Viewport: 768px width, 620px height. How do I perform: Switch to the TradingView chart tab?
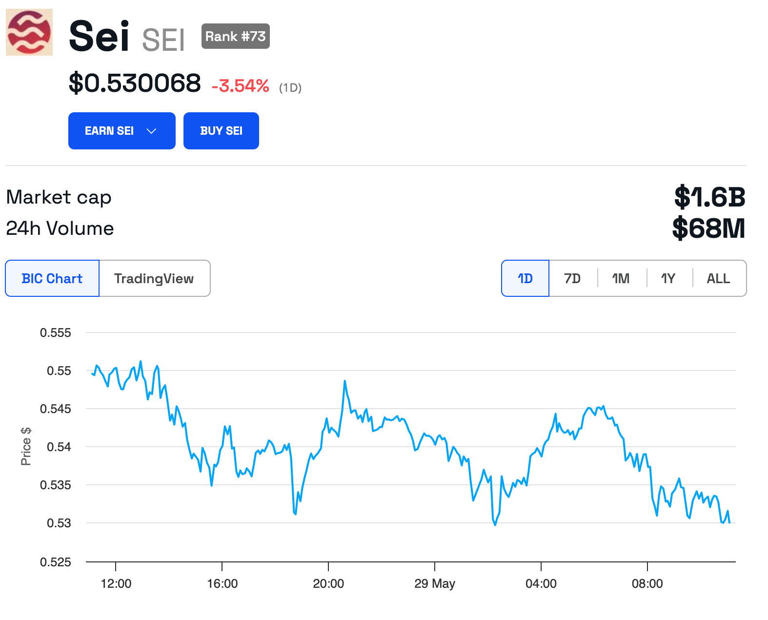[x=154, y=278]
